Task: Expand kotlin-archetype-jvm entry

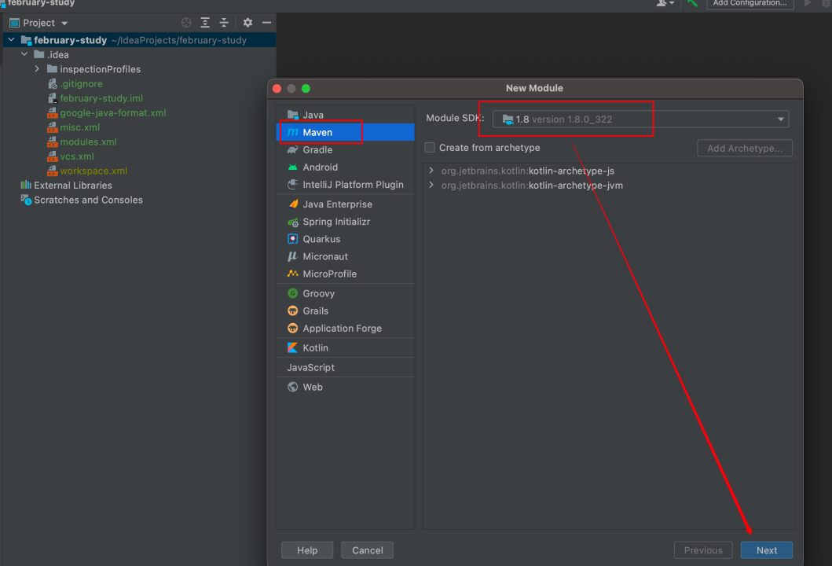Action: 431,185
